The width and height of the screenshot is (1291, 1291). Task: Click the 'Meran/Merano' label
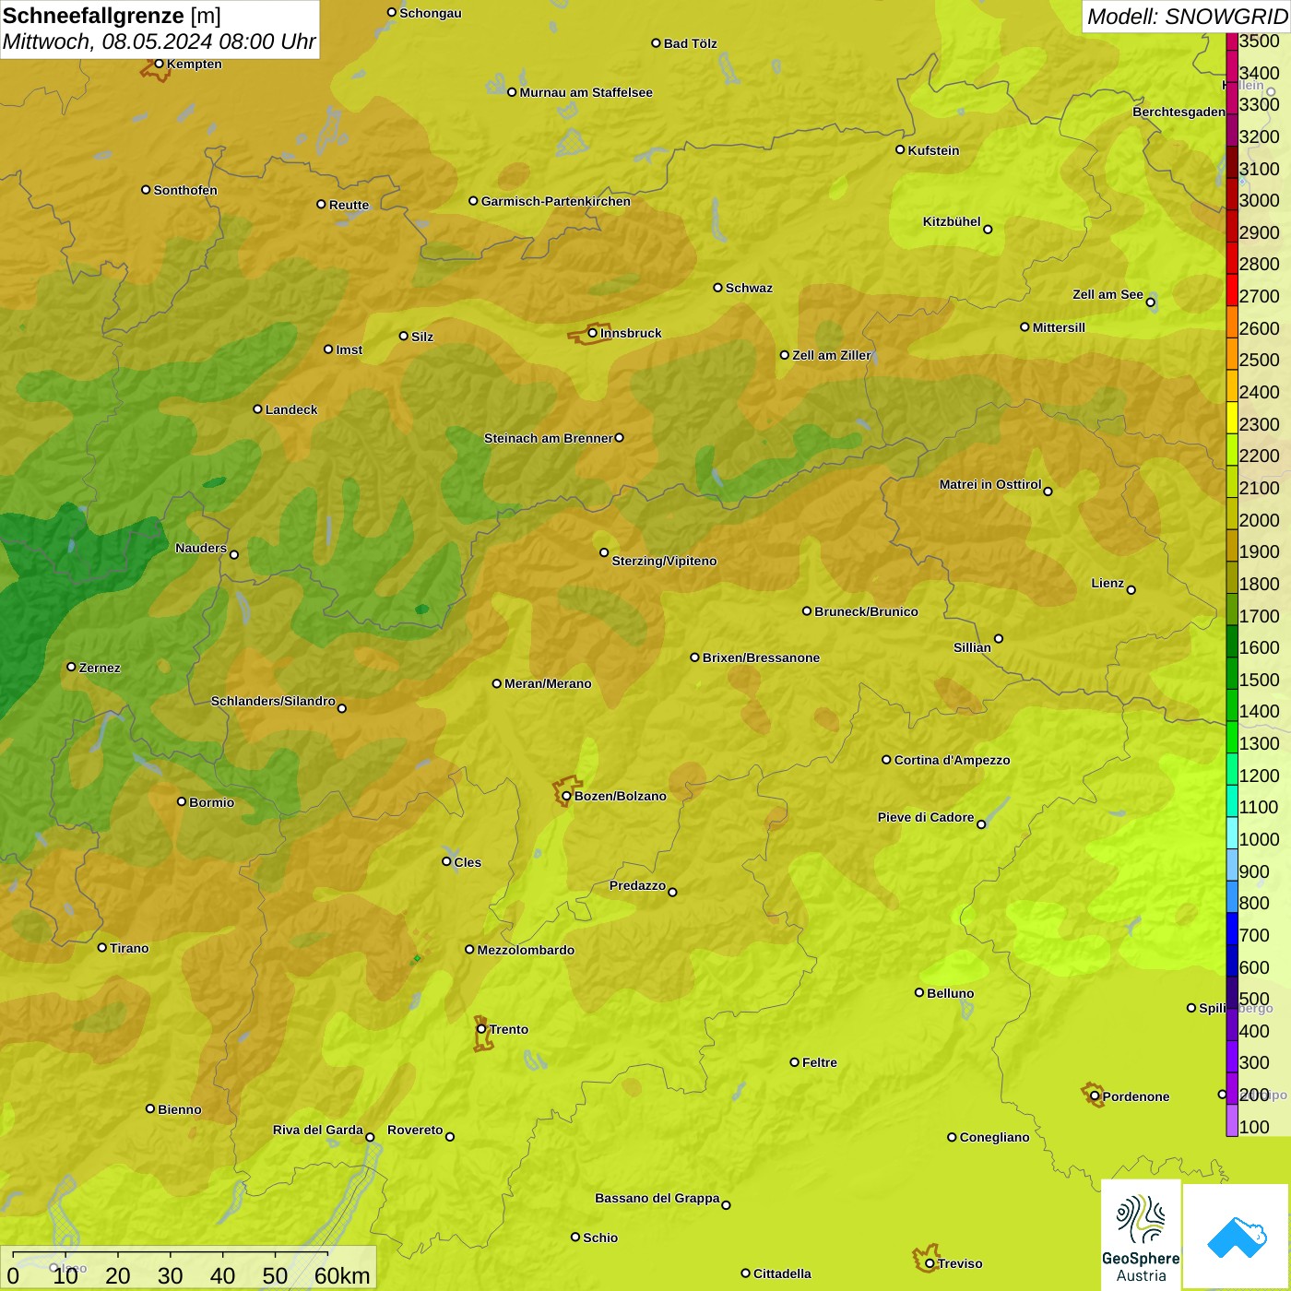[x=548, y=683]
